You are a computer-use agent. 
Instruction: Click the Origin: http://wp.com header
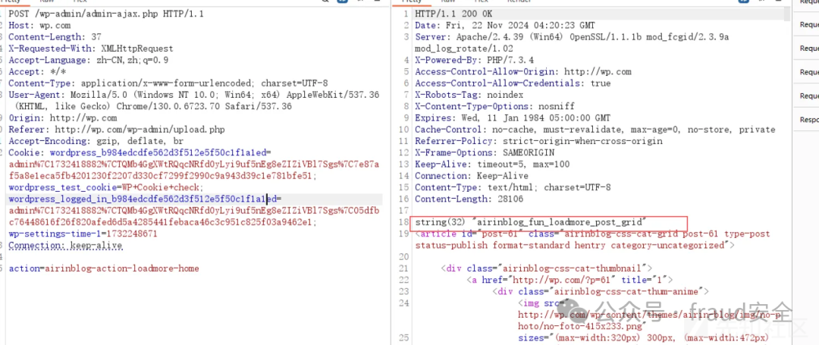point(63,118)
